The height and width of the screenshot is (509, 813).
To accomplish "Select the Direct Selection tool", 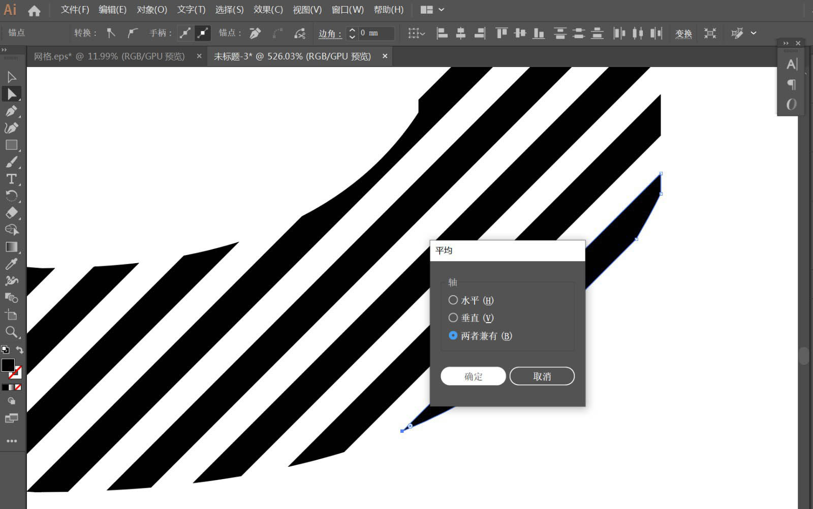I will (12, 94).
